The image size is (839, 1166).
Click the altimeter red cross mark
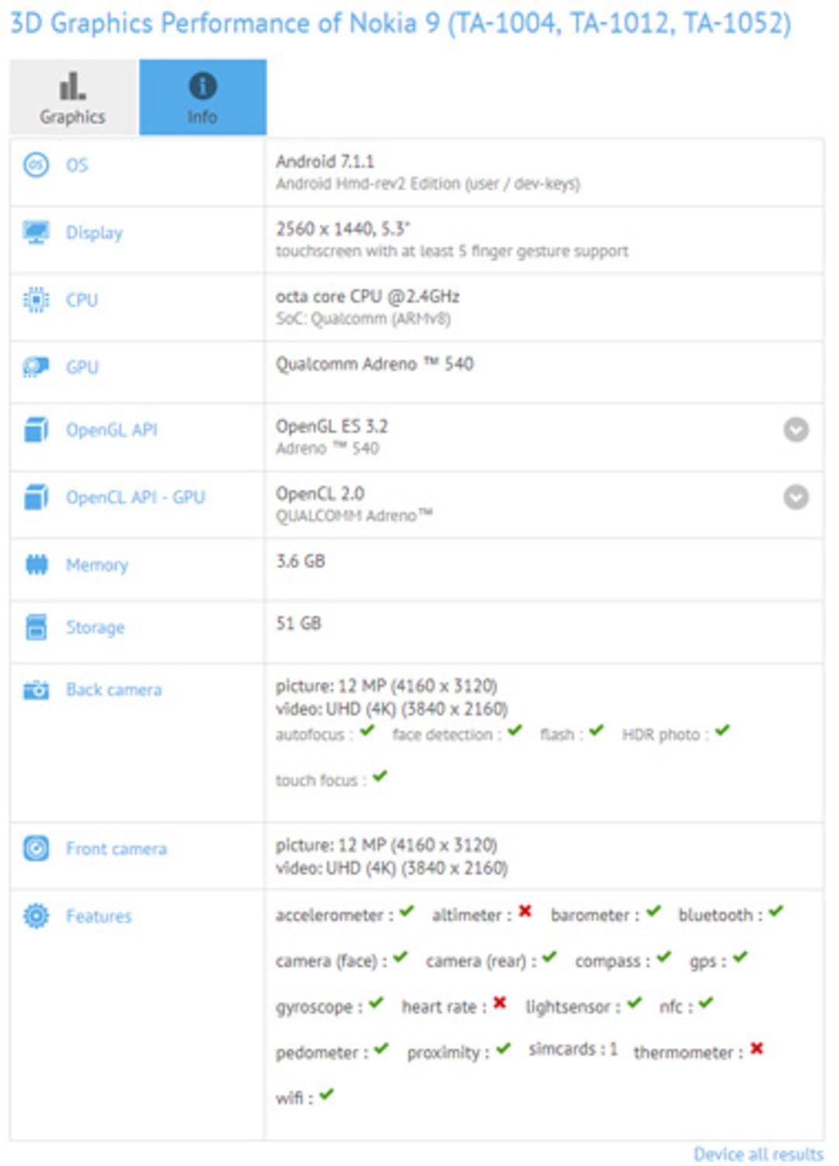click(x=525, y=911)
